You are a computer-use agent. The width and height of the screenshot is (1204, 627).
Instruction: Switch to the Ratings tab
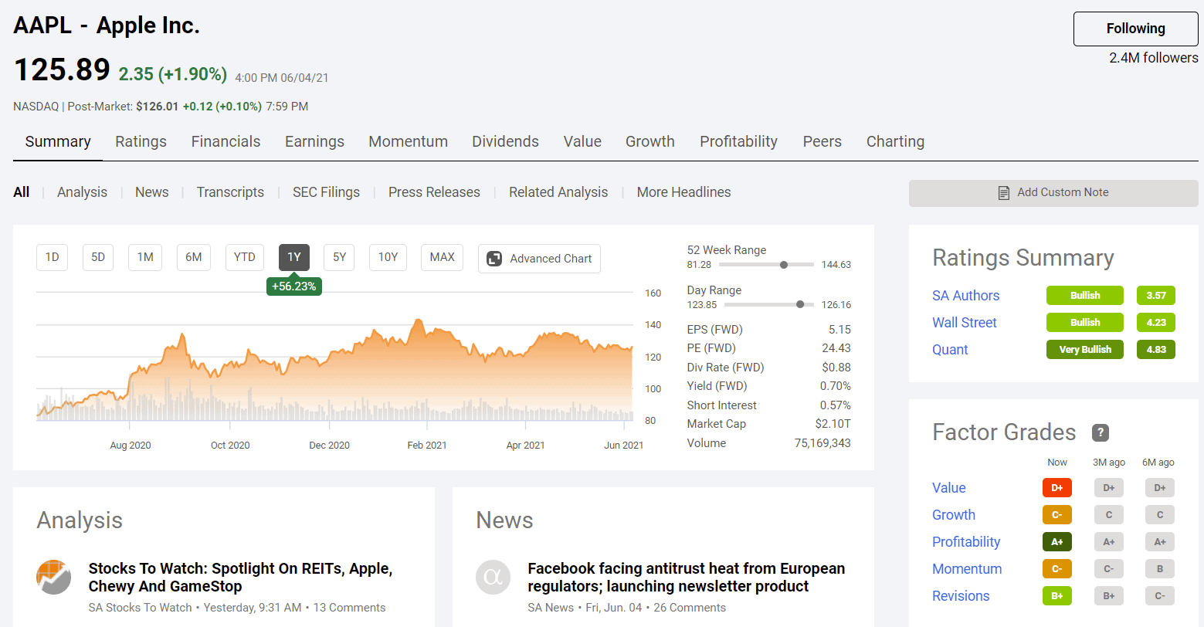141,141
